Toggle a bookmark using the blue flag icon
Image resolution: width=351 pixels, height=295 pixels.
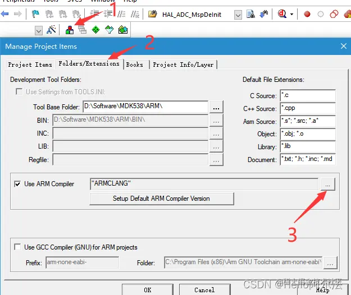35,14
